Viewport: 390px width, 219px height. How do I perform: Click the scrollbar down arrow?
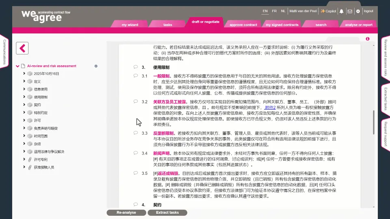tap(374, 206)
